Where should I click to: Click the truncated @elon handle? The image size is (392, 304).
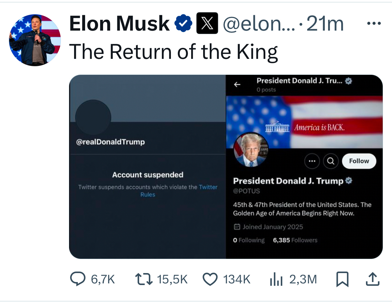point(259,23)
